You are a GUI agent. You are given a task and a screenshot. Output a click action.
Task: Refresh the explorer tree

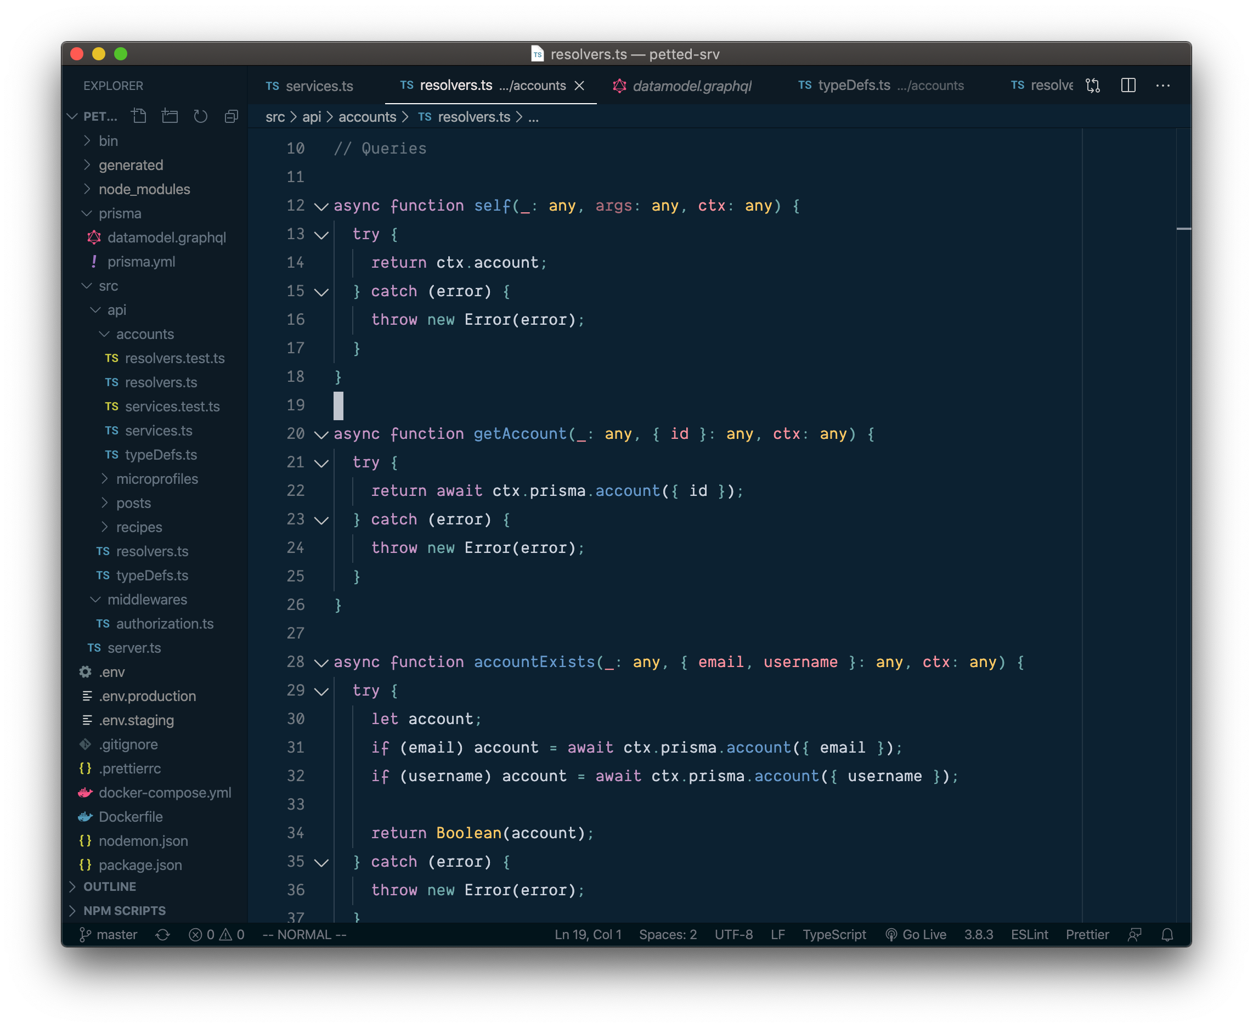(x=201, y=116)
